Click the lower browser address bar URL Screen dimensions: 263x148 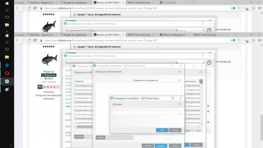[x=100, y=40]
